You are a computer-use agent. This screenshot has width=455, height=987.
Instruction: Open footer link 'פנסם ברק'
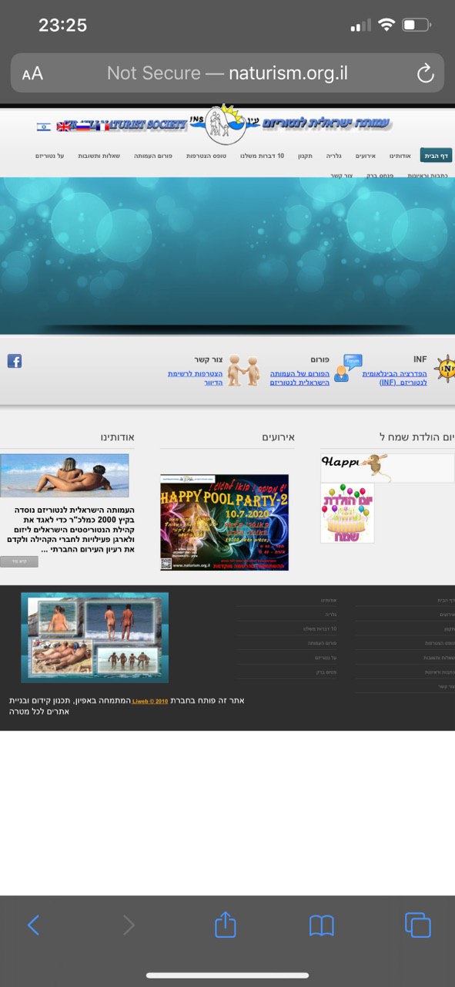pyautogui.click(x=326, y=672)
